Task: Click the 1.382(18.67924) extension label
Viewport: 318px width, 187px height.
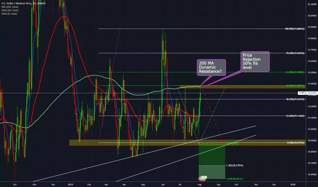Action: tap(234, 165)
